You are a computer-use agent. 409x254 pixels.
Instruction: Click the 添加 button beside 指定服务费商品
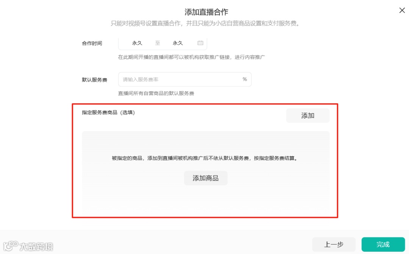308,115
